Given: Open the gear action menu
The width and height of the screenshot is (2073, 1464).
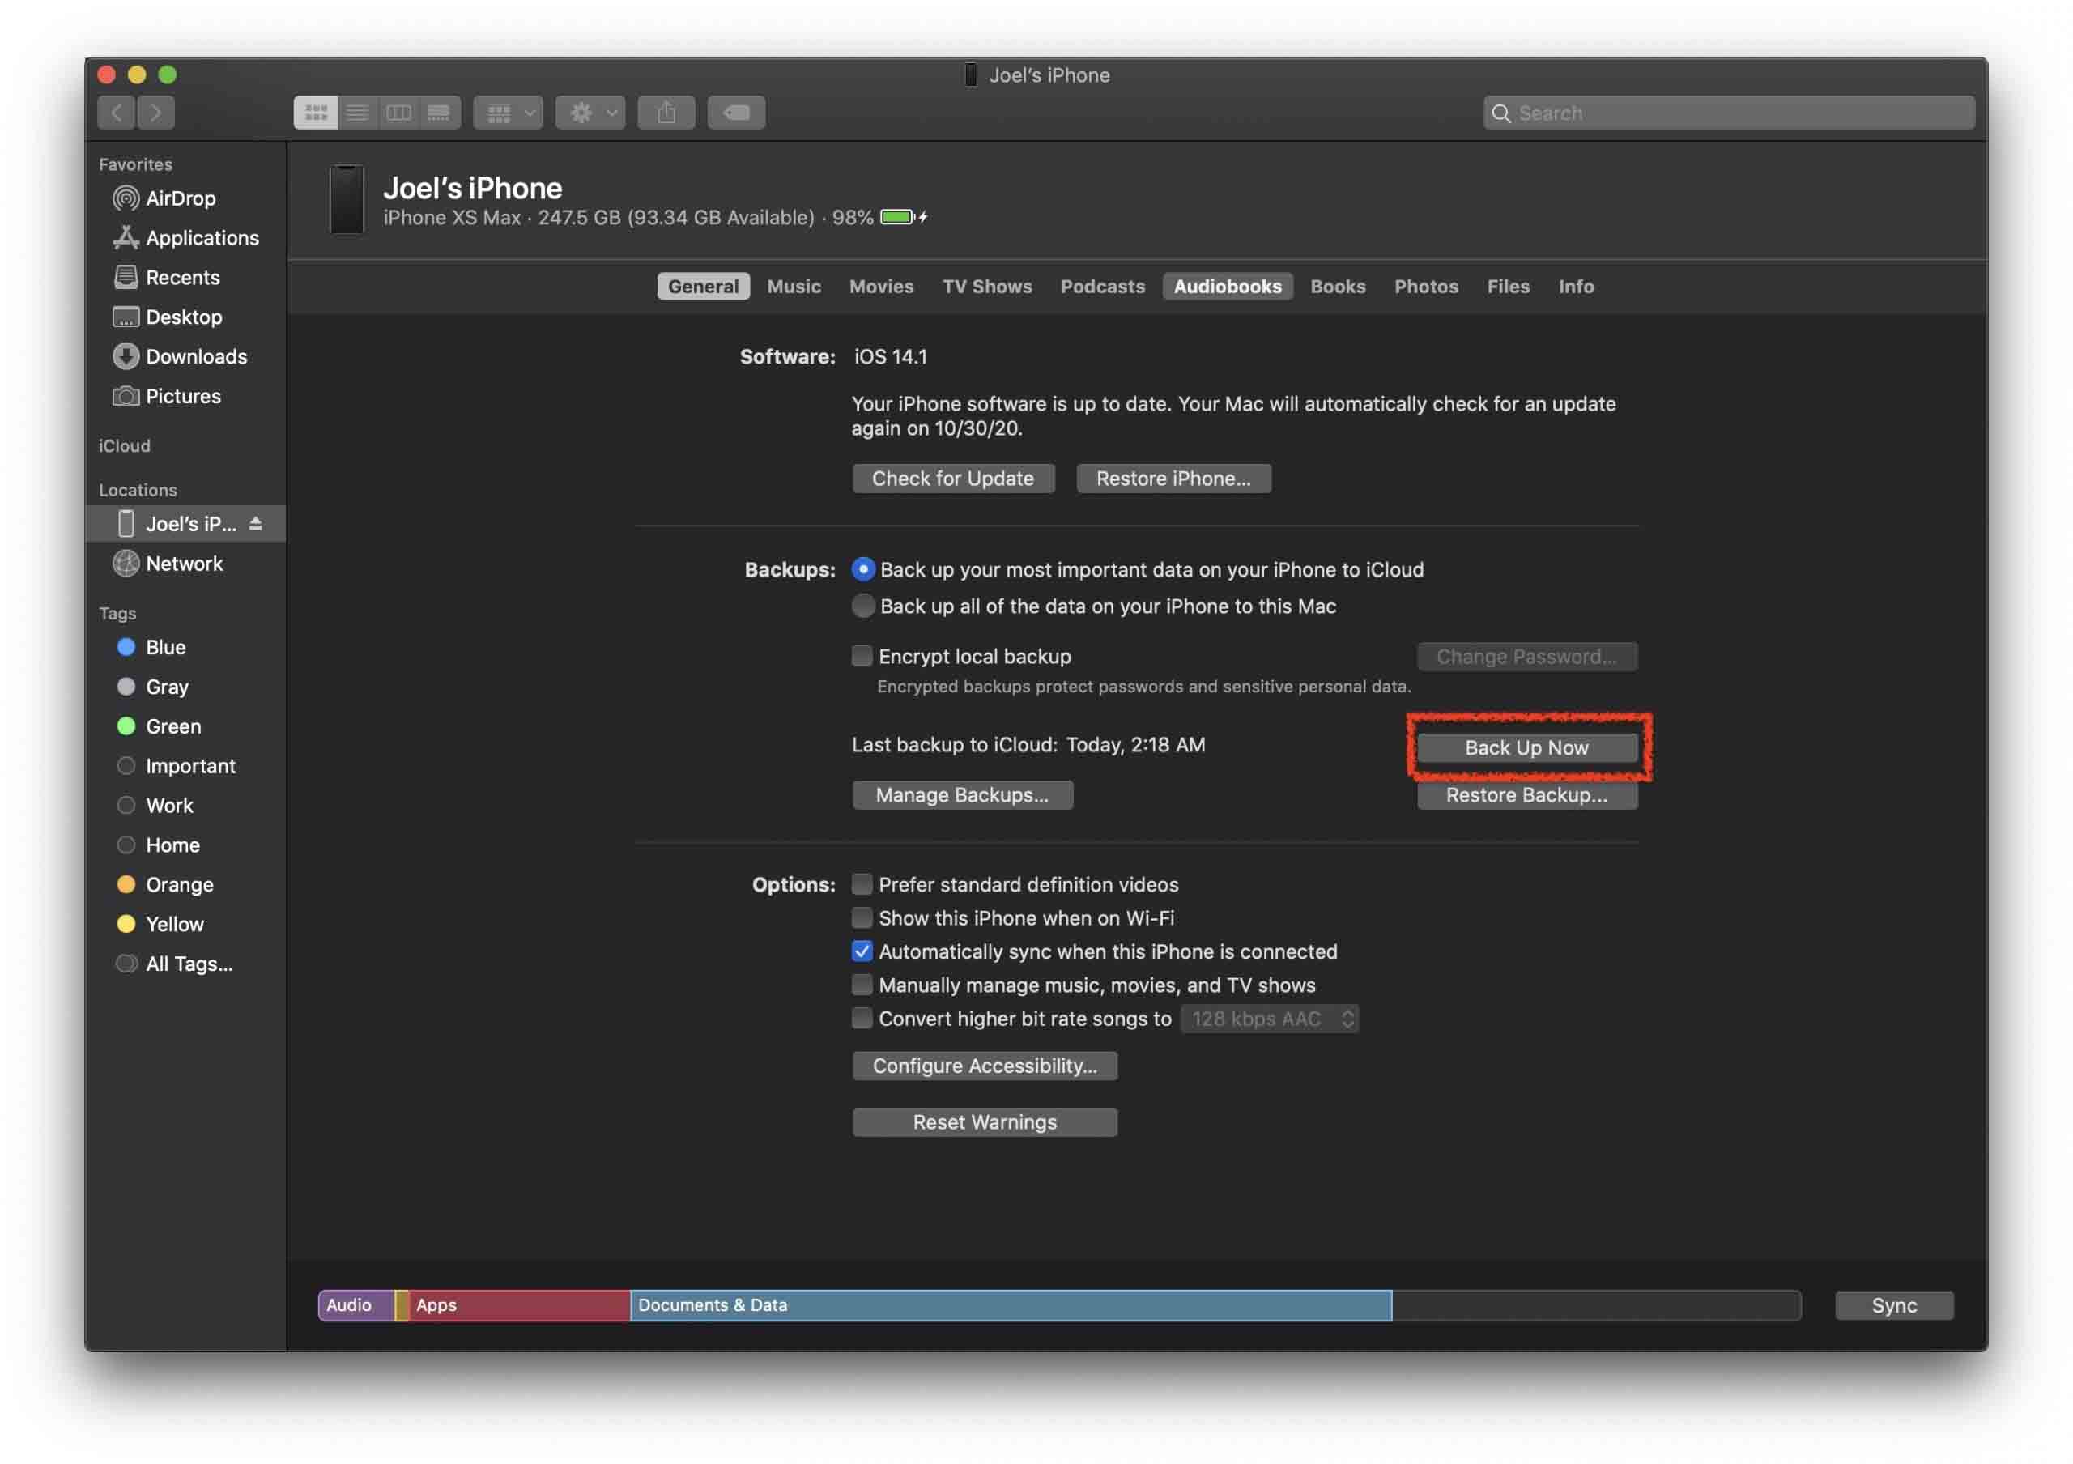Looking at the screenshot, I should [590, 113].
